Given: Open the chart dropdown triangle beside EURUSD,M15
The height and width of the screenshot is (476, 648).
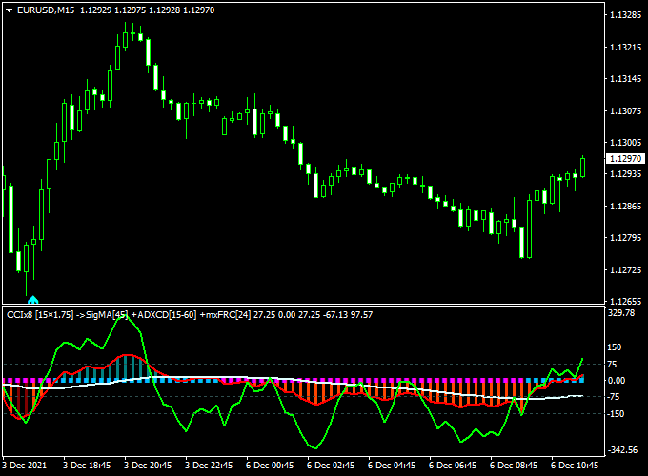Looking at the screenshot, I should tap(10, 10).
